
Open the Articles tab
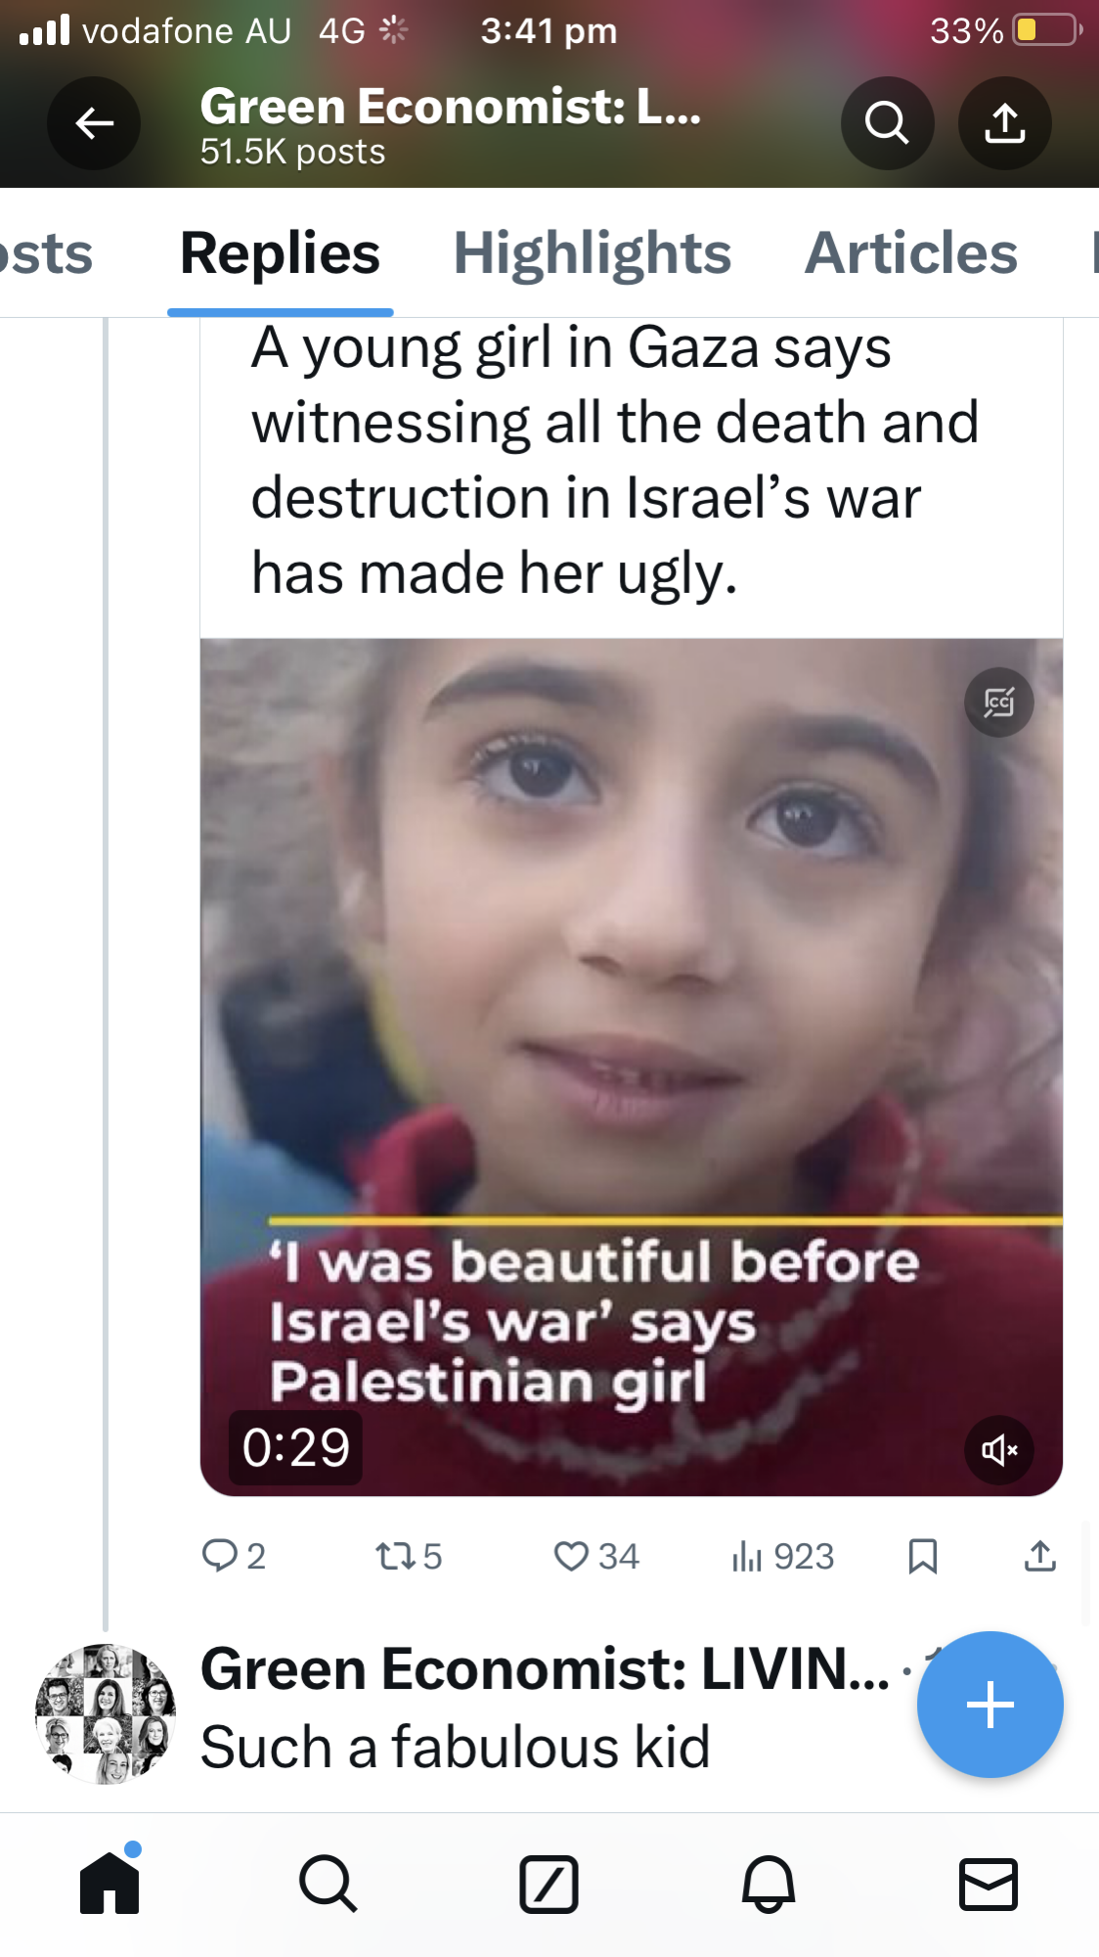coord(910,253)
